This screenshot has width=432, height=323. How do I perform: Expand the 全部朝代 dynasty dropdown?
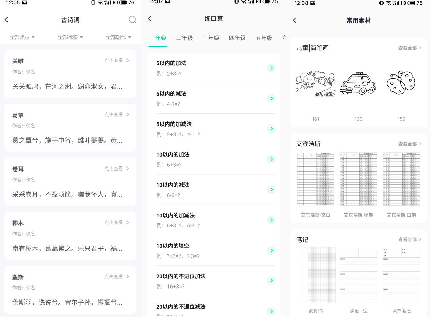118,37
